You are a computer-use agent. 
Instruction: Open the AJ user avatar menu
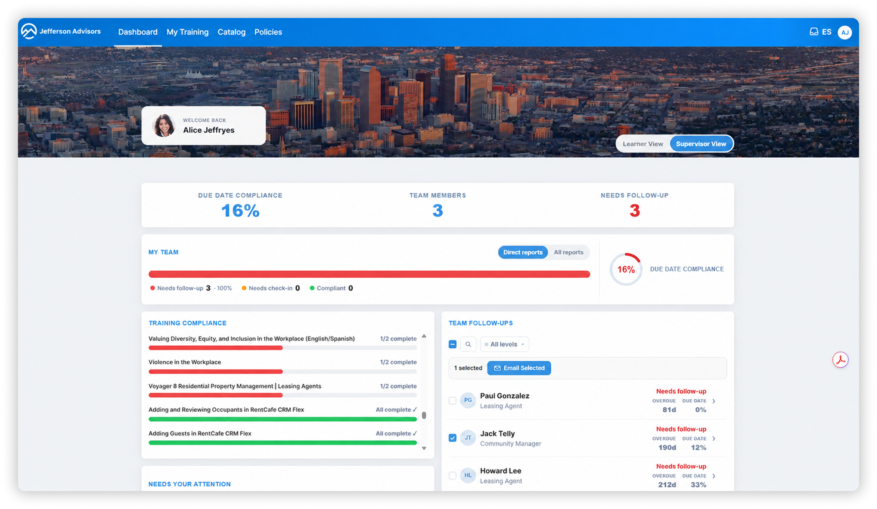844,32
